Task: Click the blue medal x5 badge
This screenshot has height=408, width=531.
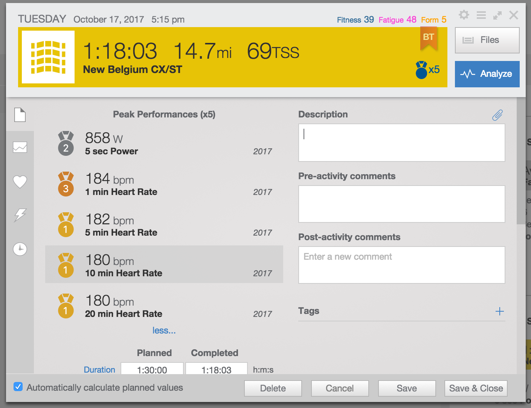Action: coord(427,70)
